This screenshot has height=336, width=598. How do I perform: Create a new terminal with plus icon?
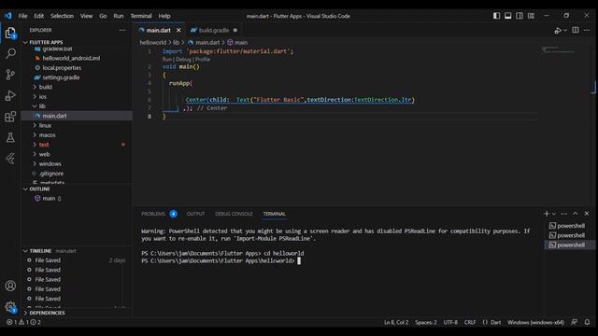(x=547, y=214)
